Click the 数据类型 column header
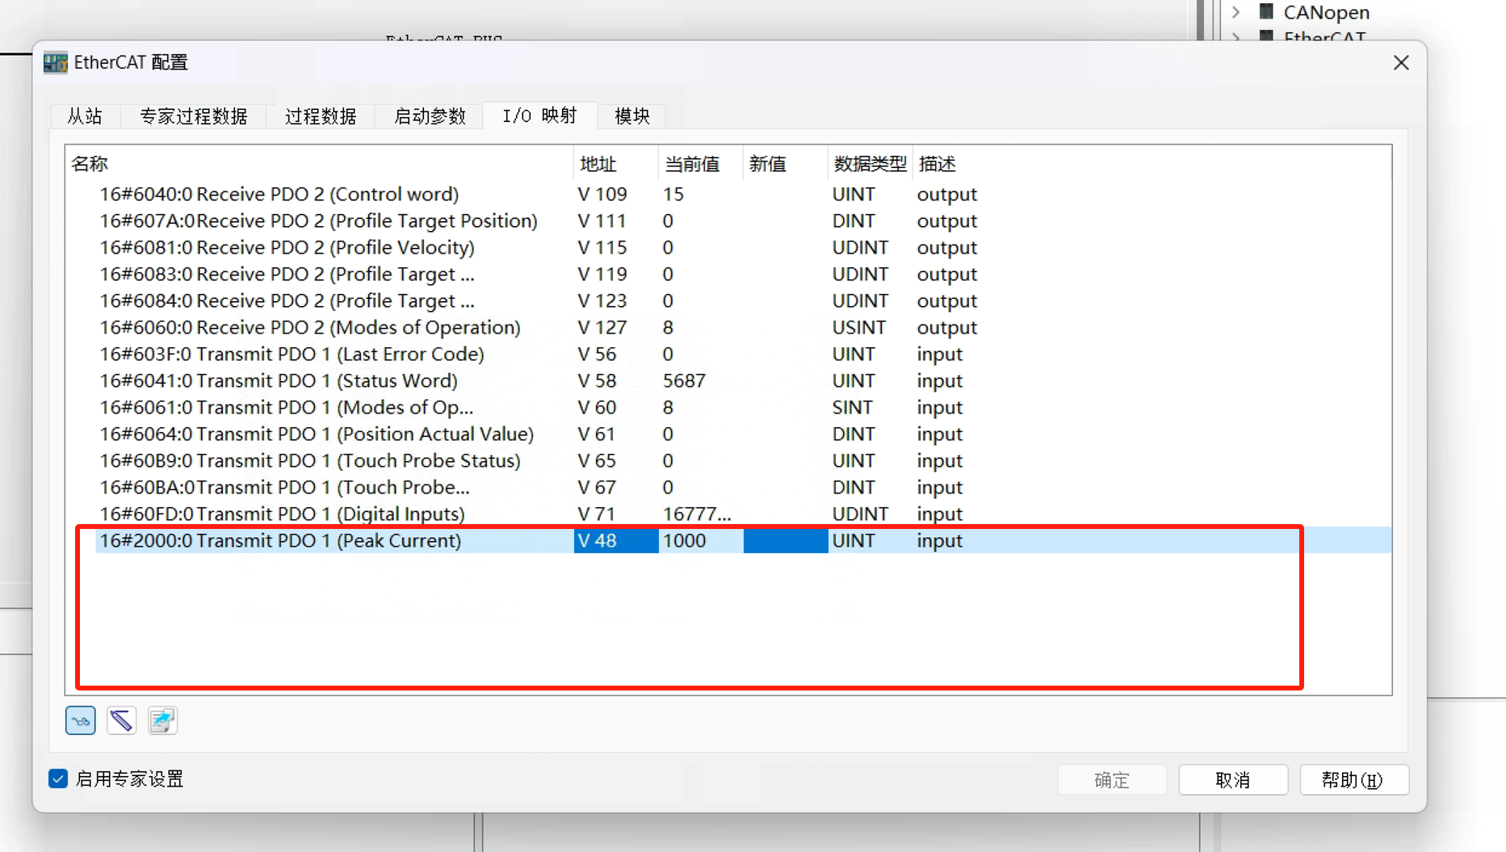The image size is (1506, 852). [870, 164]
